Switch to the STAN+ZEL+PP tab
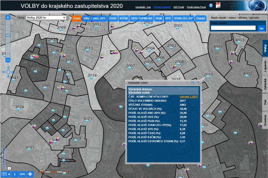Viewport: 268px width, 178px height. (183, 19)
